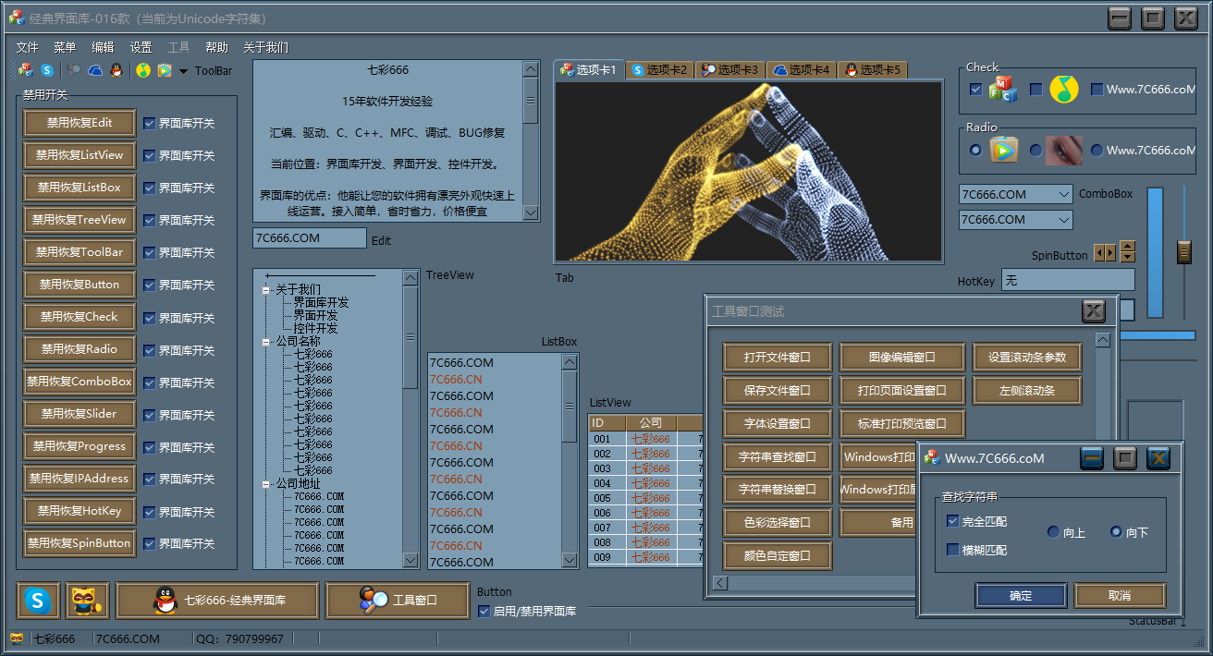Switch to the 选项卡3 tab
The image size is (1213, 656).
point(729,70)
